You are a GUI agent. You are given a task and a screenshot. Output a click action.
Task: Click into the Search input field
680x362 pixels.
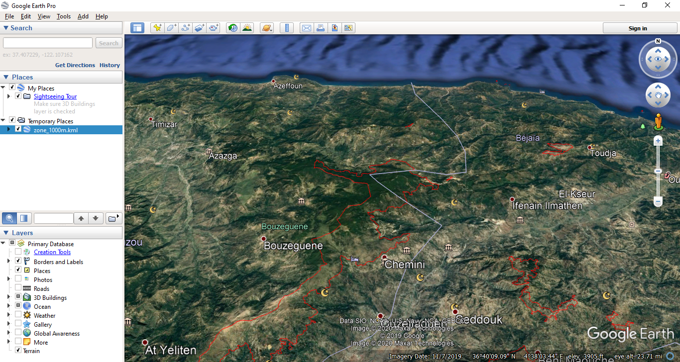click(48, 43)
